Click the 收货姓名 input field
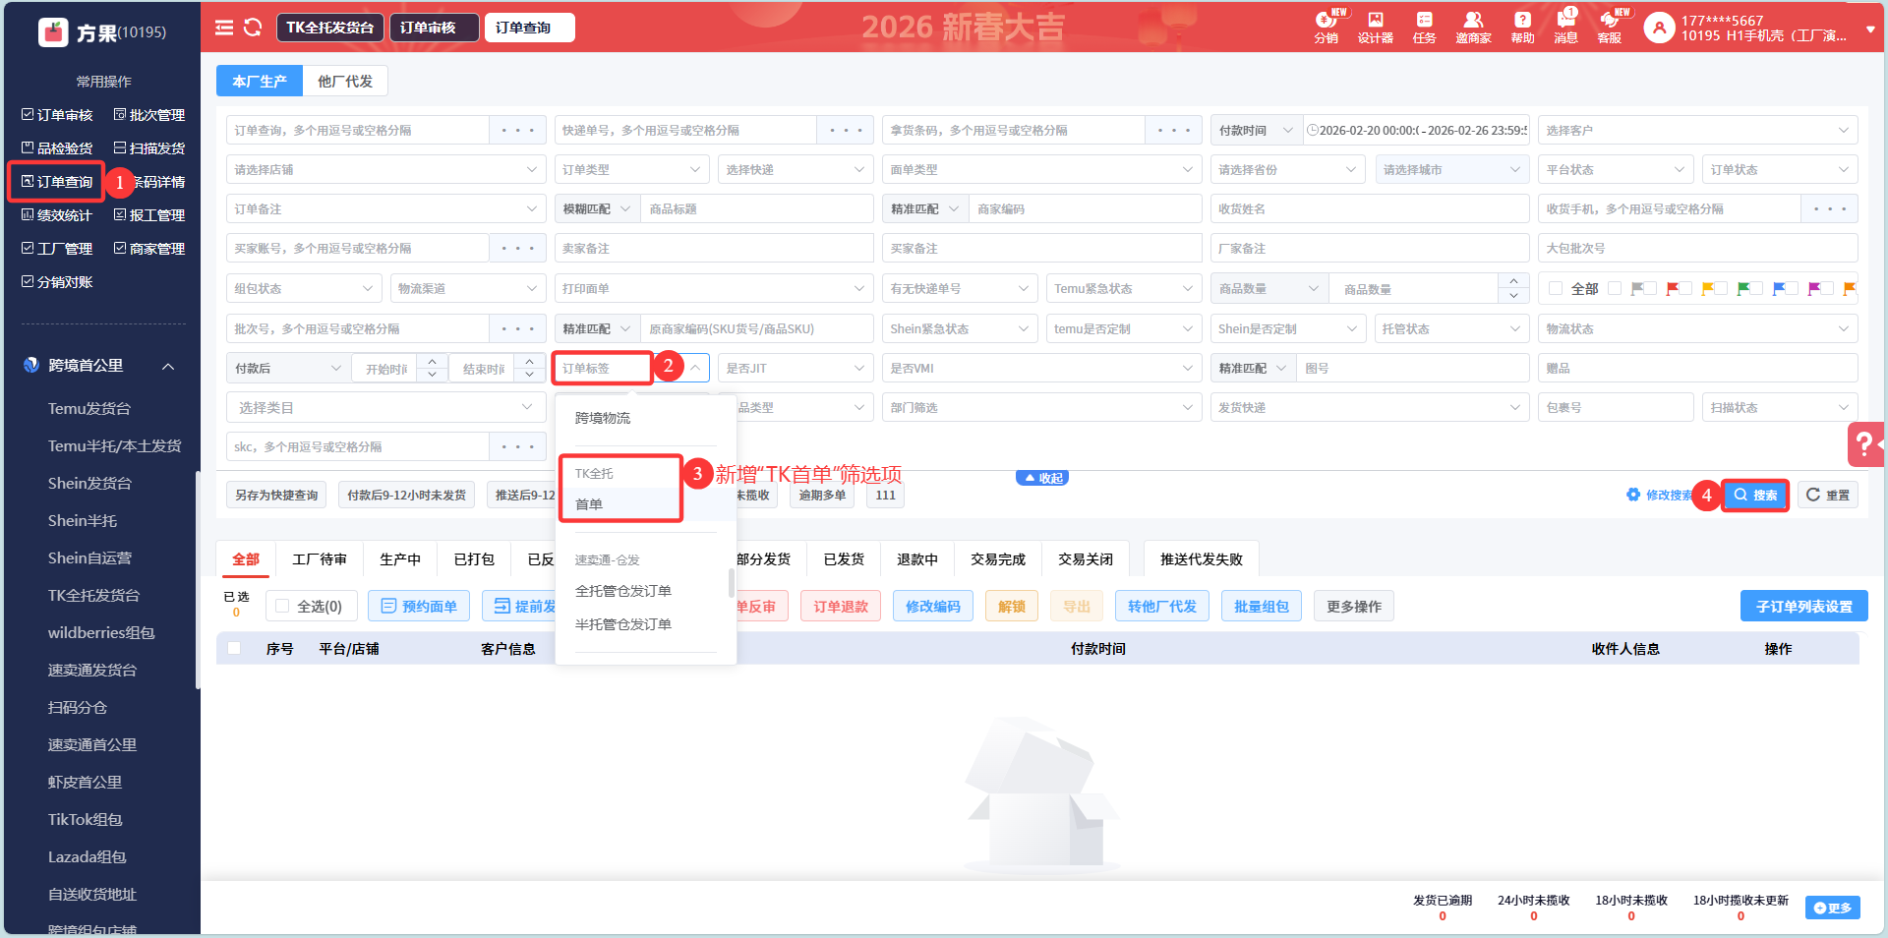The width and height of the screenshot is (1888, 938). pos(1370,209)
